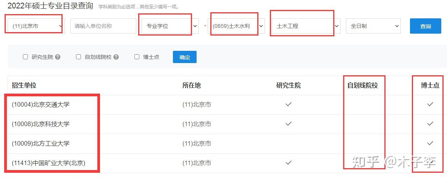This screenshot has height=180, width=447.
Task: Click the 博士点 column header
Action: click(430, 85)
